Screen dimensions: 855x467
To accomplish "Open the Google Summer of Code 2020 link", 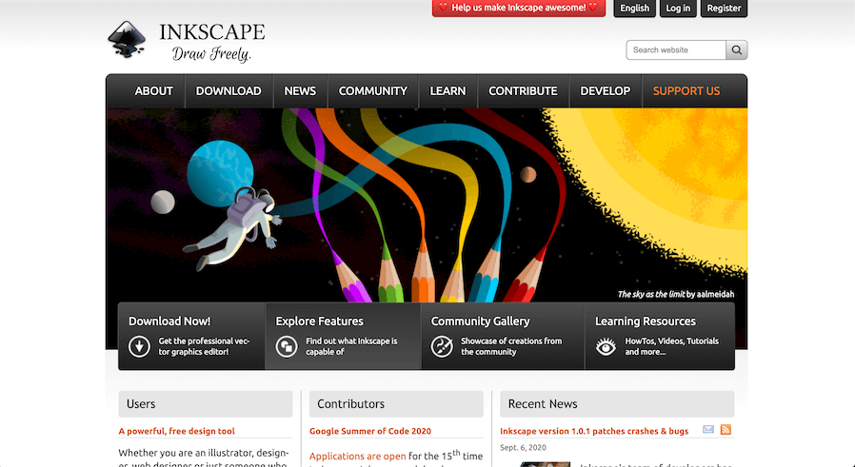I will [x=370, y=431].
